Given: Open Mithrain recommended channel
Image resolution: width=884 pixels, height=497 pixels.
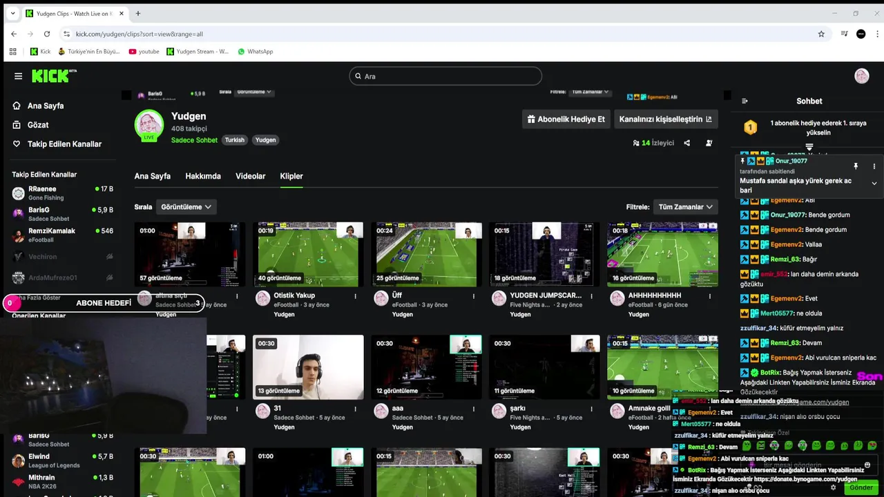Looking at the screenshot, I should coord(63,481).
